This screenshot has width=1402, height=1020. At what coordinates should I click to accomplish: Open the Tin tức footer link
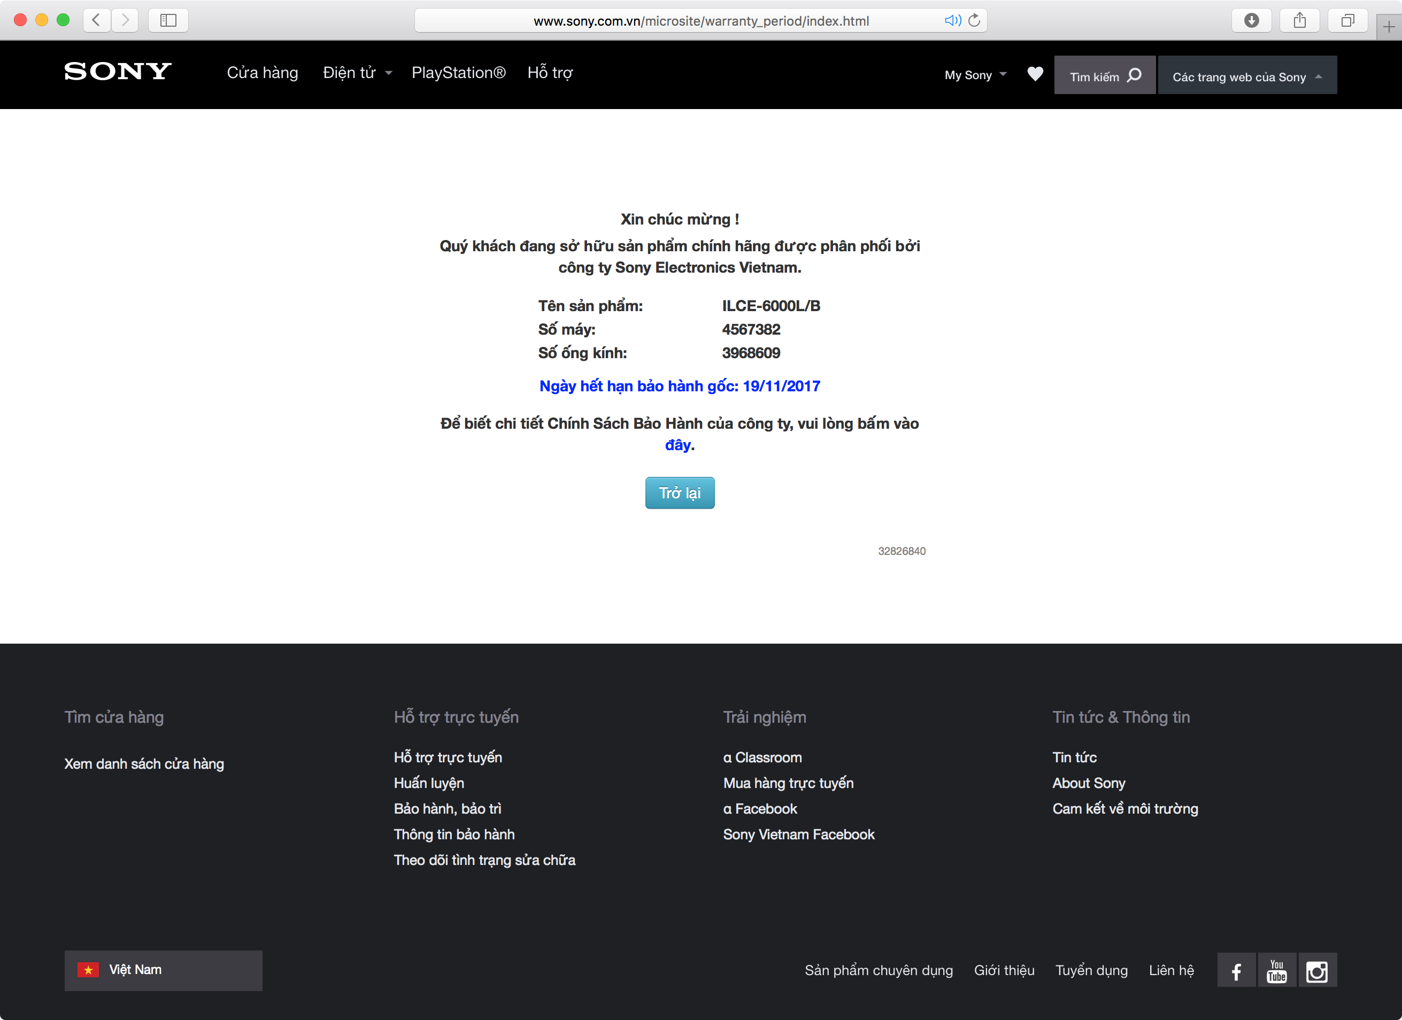pyautogui.click(x=1074, y=758)
